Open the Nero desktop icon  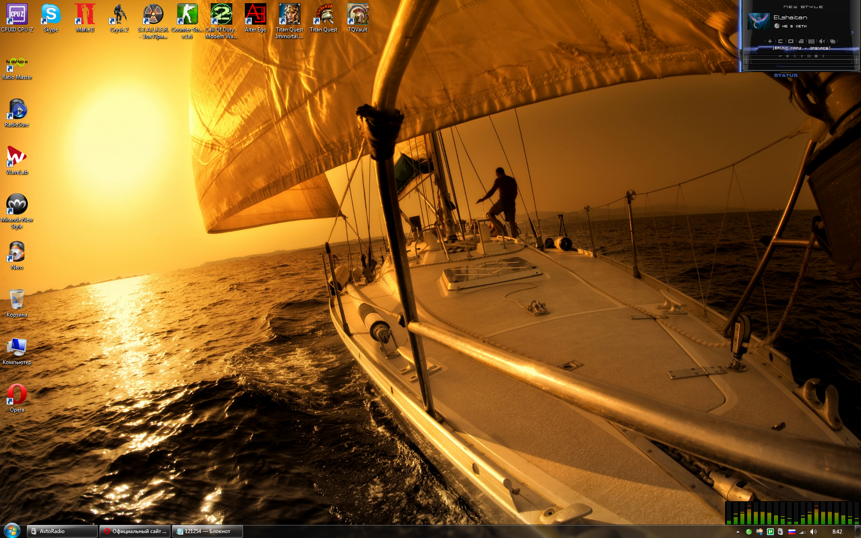(17, 253)
